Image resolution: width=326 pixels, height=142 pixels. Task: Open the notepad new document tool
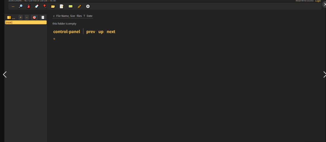[62, 6]
